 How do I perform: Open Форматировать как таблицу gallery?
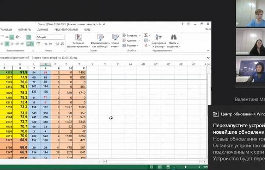(100, 41)
